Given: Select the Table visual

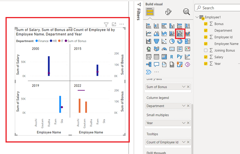Looking at the screenshot, I should (156, 57).
